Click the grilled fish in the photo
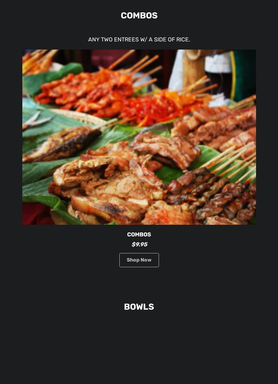 (x=61, y=144)
